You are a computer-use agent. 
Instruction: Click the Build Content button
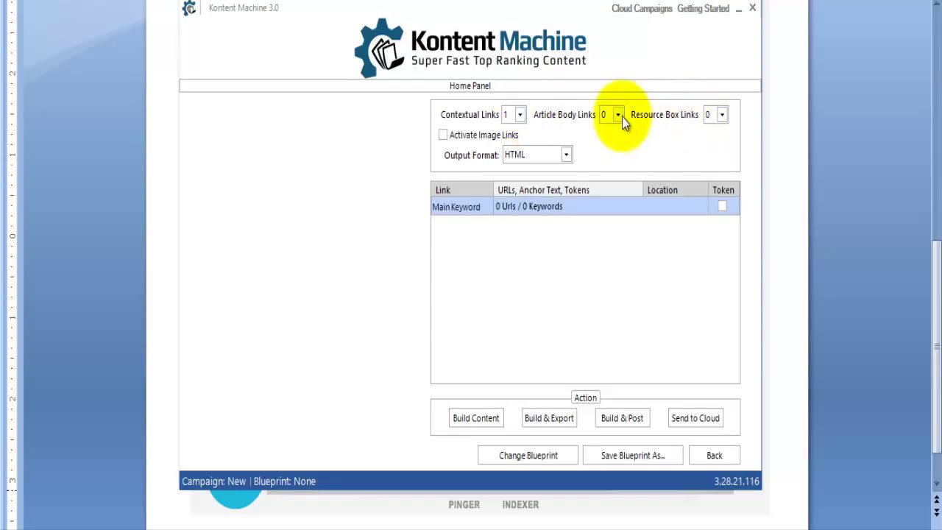tap(476, 418)
